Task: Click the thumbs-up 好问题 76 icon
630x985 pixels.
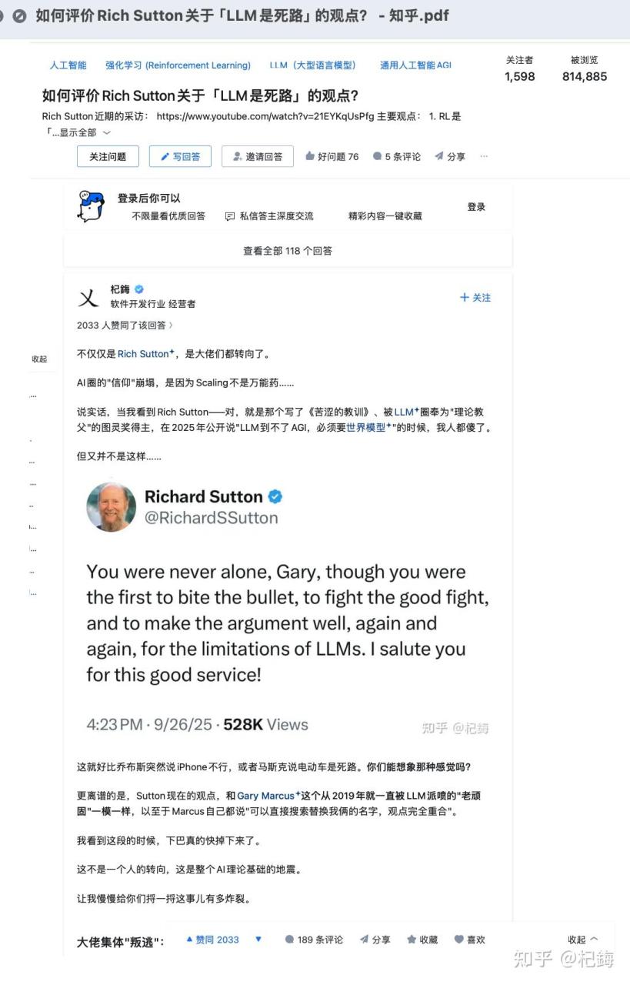Action: click(310, 156)
